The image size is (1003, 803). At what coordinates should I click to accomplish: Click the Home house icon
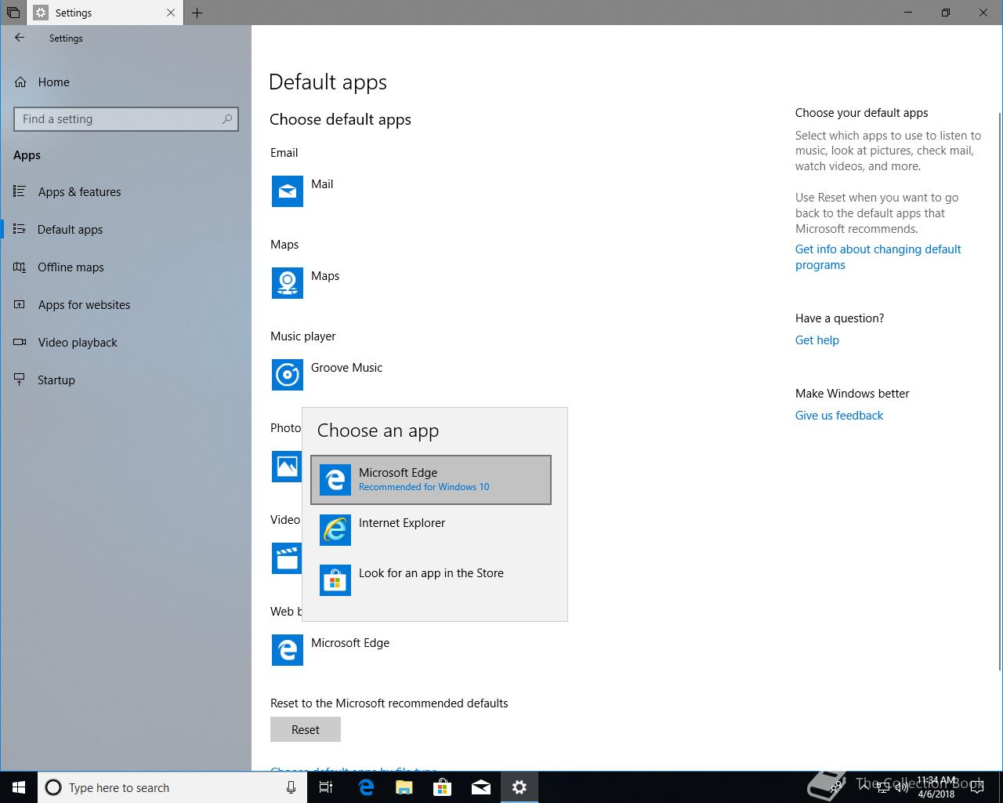pyautogui.click(x=20, y=82)
